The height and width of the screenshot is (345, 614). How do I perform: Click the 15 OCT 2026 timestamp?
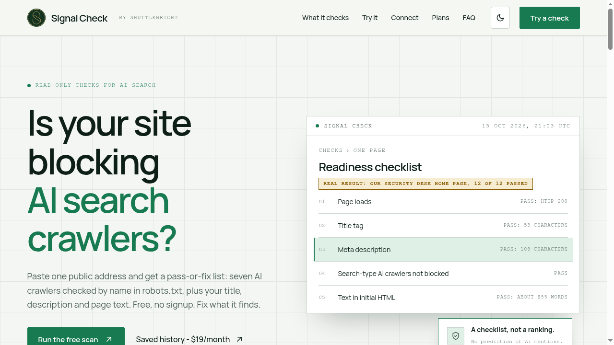click(x=526, y=126)
